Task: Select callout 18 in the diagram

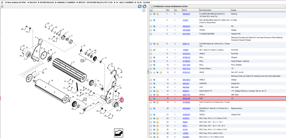Action: tap(122, 100)
